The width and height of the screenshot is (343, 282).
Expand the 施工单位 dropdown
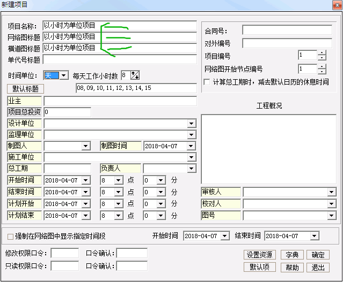click(x=192, y=157)
